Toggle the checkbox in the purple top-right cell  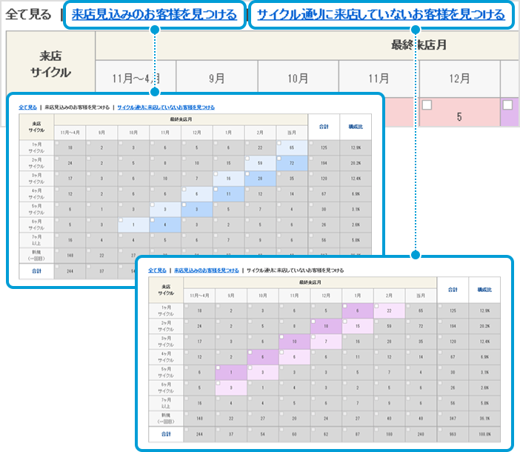(x=507, y=105)
